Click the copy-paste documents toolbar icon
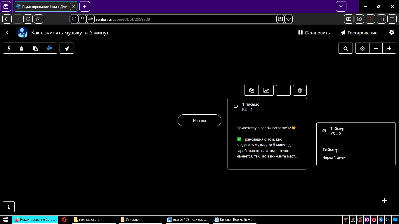 35,48
